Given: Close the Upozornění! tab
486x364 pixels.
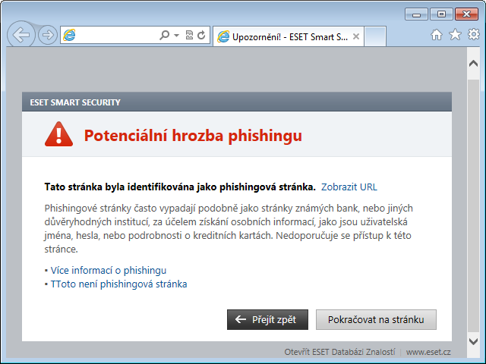Looking at the screenshot, I should pos(356,36).
